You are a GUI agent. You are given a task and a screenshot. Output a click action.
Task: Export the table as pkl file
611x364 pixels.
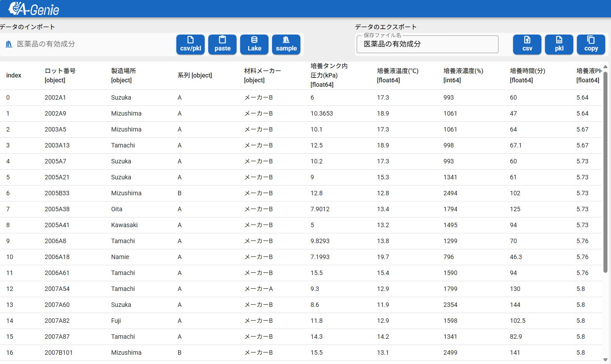(559, 44)
